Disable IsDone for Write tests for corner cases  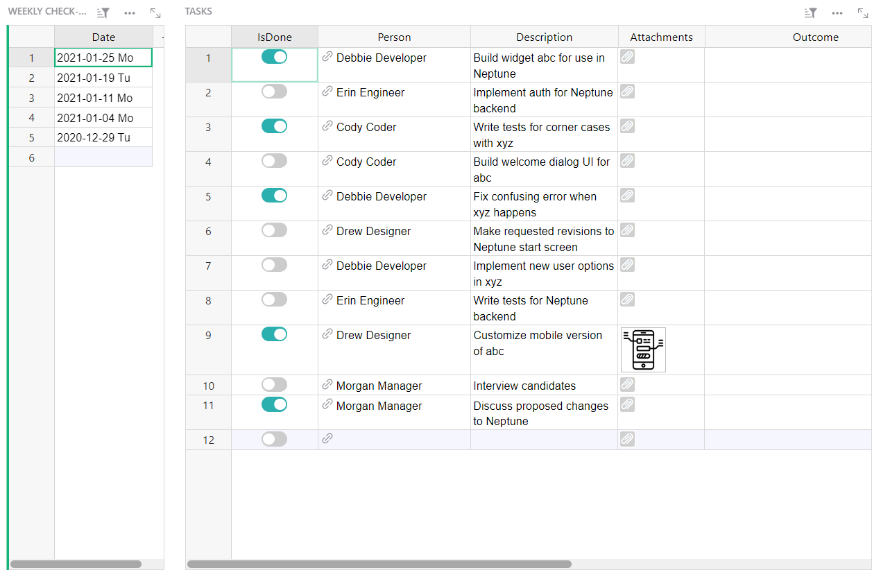(x=274, y=126)
